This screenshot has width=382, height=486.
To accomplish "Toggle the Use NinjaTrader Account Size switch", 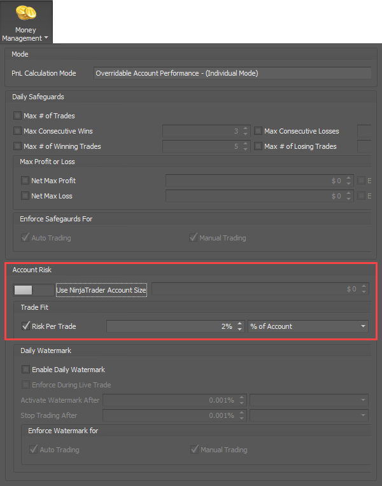I will click(34, 290).
